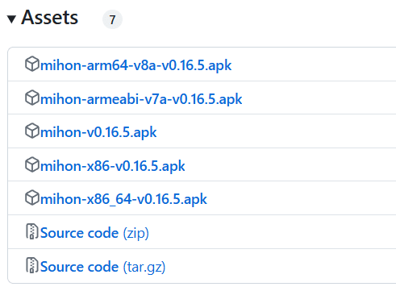Click zip file icon beside Source code (zip)
Viewport: 396px width, 291px height.
32,231
